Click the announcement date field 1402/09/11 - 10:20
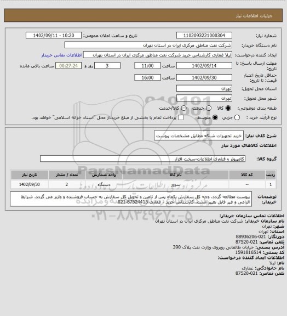 54,35
